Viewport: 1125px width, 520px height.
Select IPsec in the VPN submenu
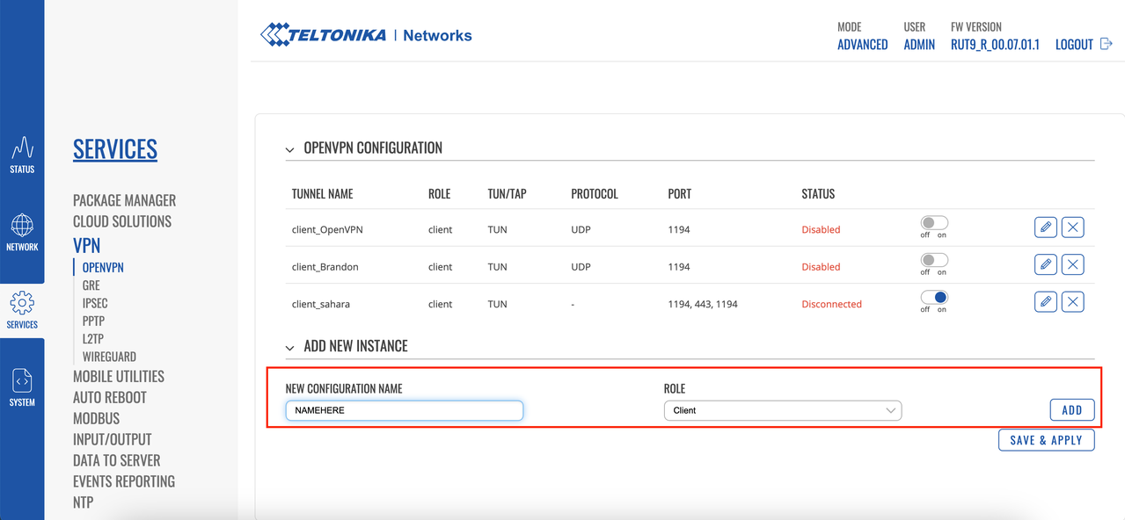tap(95, 303)
